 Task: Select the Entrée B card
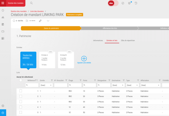click(66, 60)
